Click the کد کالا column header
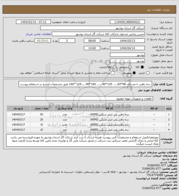 (154, 109)
